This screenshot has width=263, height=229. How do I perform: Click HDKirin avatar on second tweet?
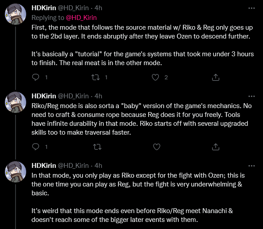[16, 102]
